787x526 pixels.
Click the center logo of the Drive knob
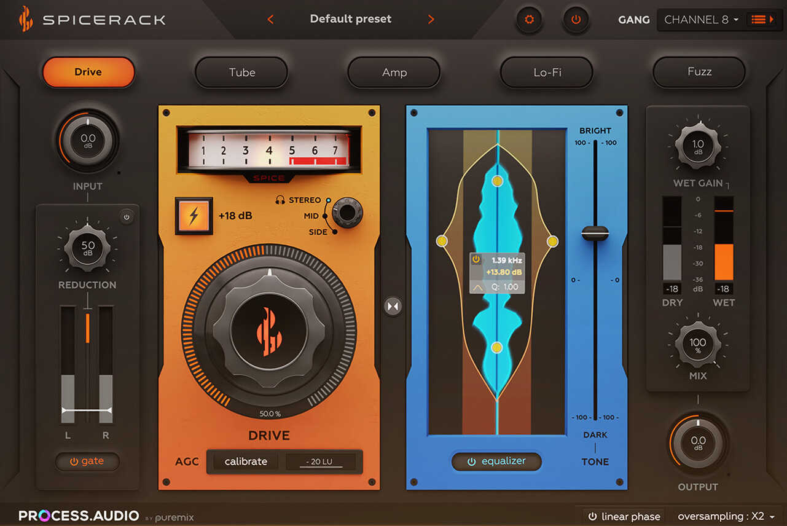pyautogui.click(x=268, y=330)
